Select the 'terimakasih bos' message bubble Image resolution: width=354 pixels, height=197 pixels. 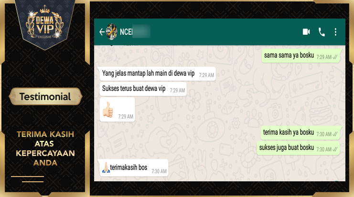coord(133,168)
